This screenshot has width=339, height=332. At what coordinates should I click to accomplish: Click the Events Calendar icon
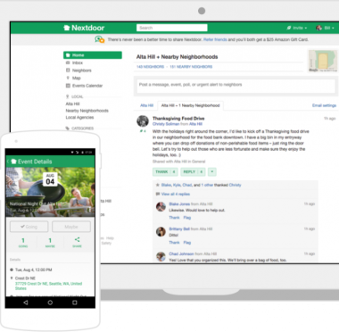(68, 86)
